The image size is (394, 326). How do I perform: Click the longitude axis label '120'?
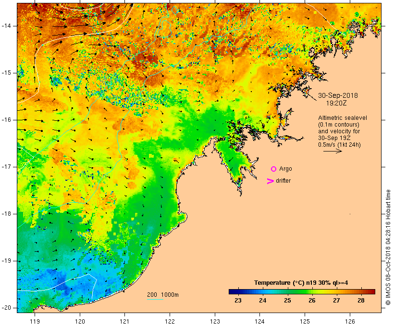(80, 321)
